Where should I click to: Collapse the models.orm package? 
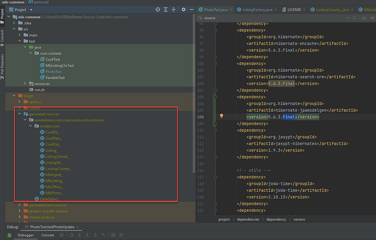(31, 126)
